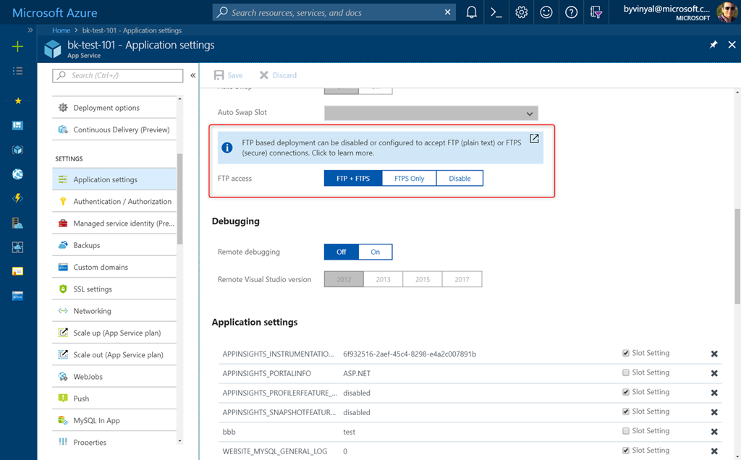This screenshot has width=741, height=460.
Task: Click the feedback smiley icon
Action: pos(546,12)
